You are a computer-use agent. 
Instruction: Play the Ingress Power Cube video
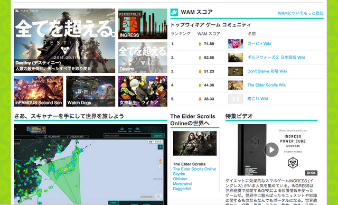click(271, 150)
